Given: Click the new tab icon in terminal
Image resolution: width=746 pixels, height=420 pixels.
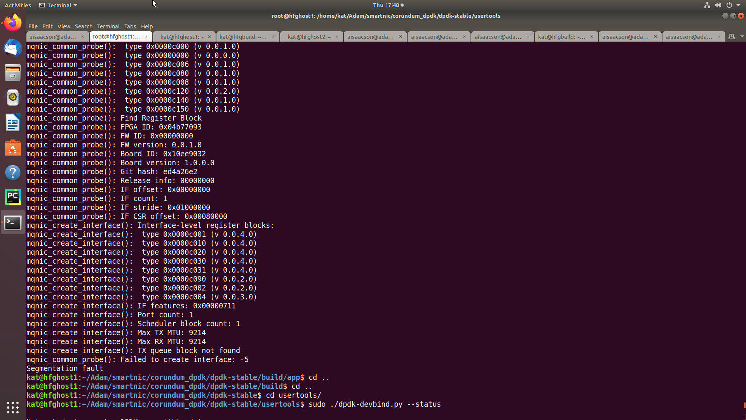Looking at the screenshot, I should click(x=732, y=37).
